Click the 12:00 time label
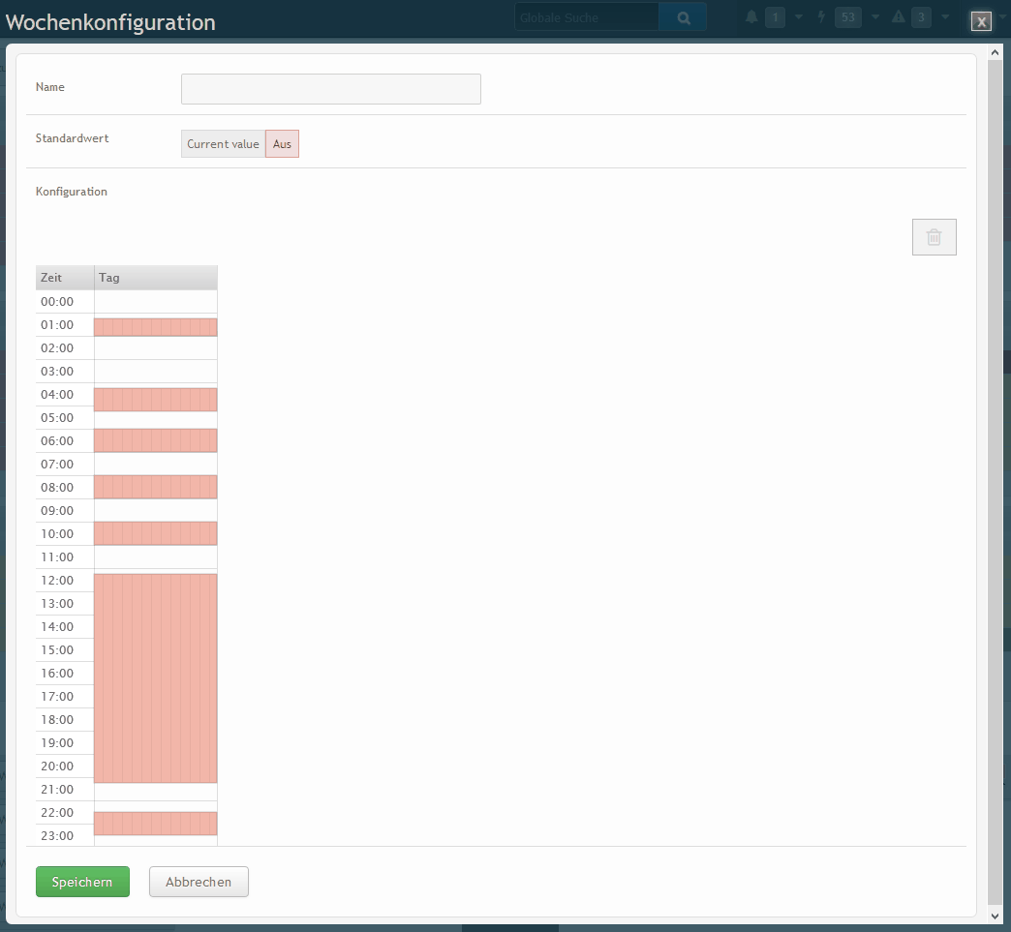This screenshot has width=1011, height=932. 57,580
